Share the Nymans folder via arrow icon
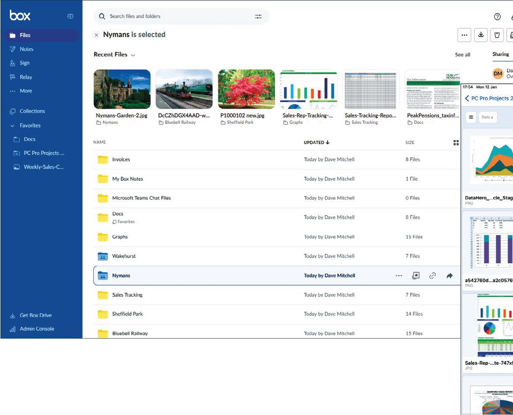This screenshot has height=415, width=513. click(x=449, y=275)
